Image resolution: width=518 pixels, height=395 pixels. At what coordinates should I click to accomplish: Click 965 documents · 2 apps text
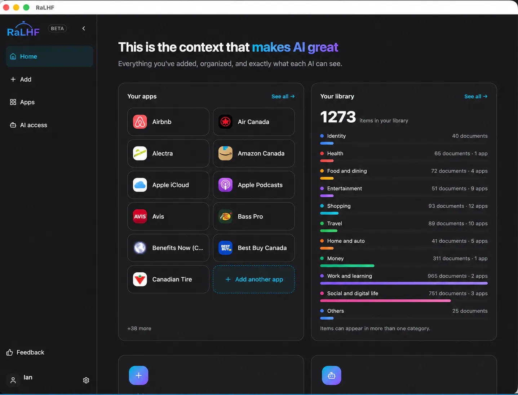pyautogui.click(x=457, y=276)
